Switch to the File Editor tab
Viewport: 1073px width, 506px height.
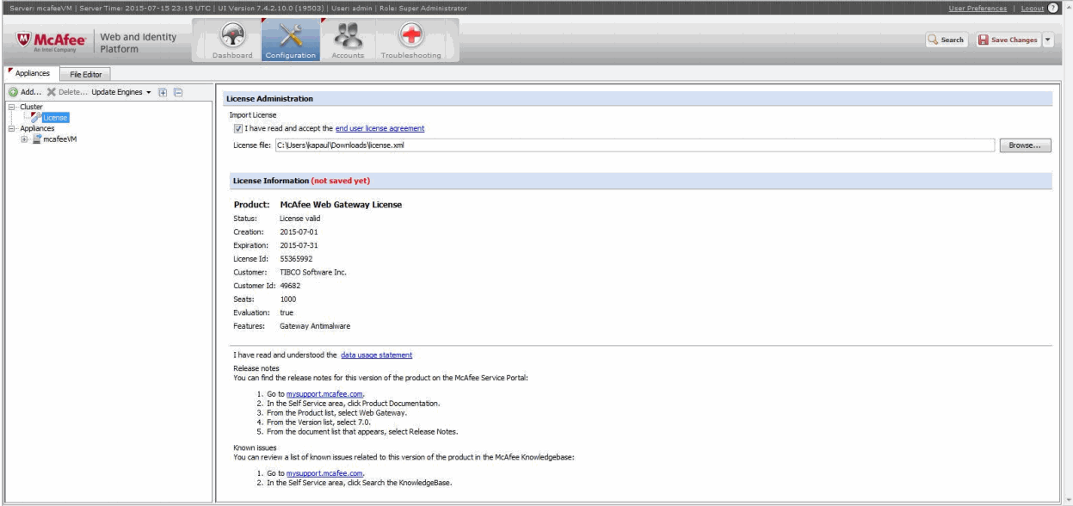[86, 74]
